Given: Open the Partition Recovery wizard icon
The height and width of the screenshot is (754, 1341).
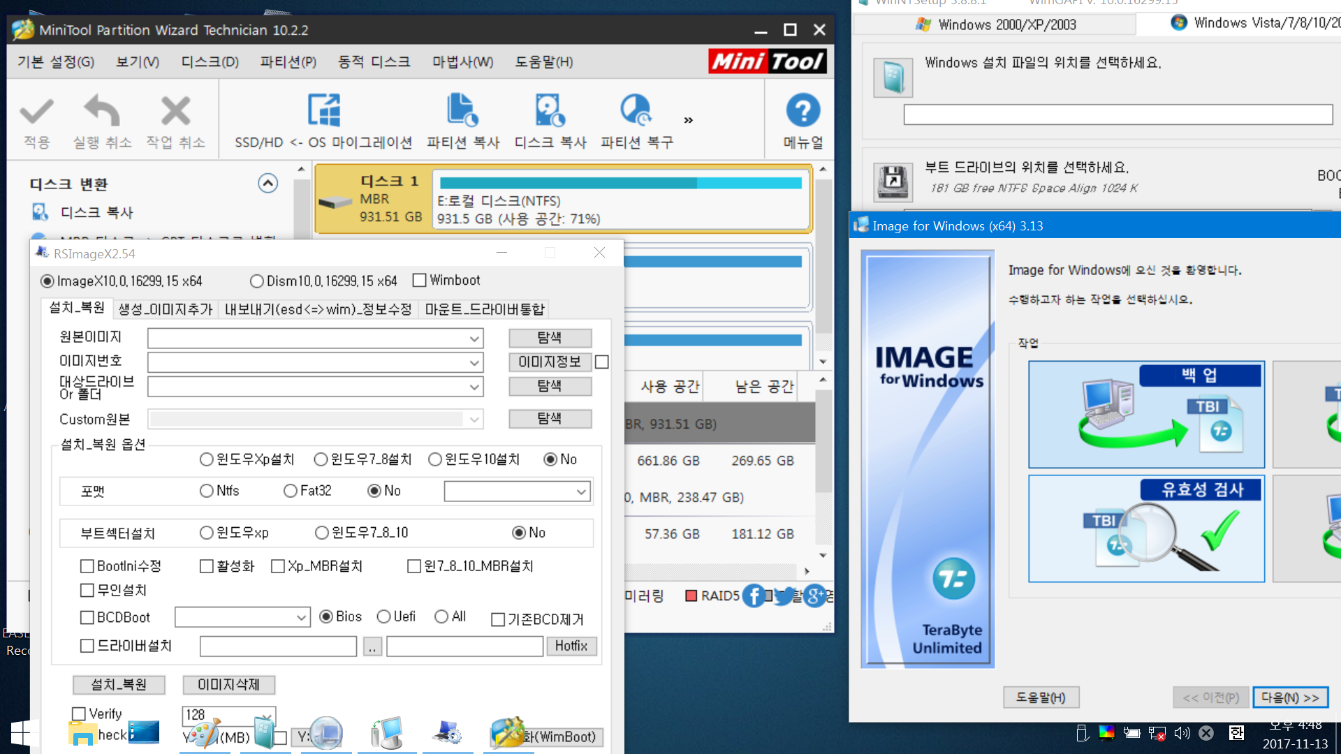Looking at the screenshot, I should coord(636,110).
